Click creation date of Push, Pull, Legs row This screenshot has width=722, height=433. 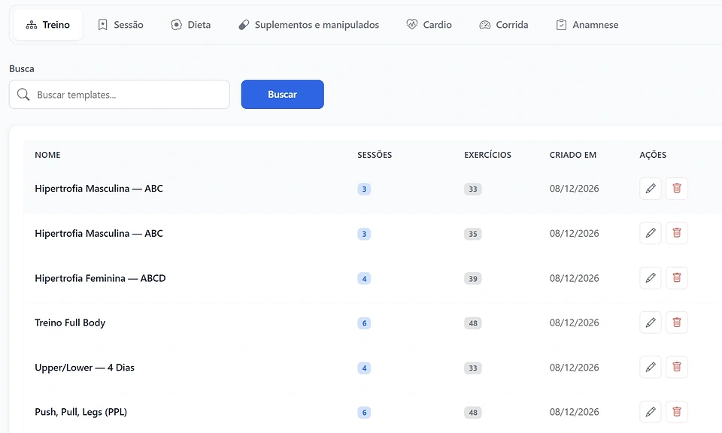coord(574,412)
